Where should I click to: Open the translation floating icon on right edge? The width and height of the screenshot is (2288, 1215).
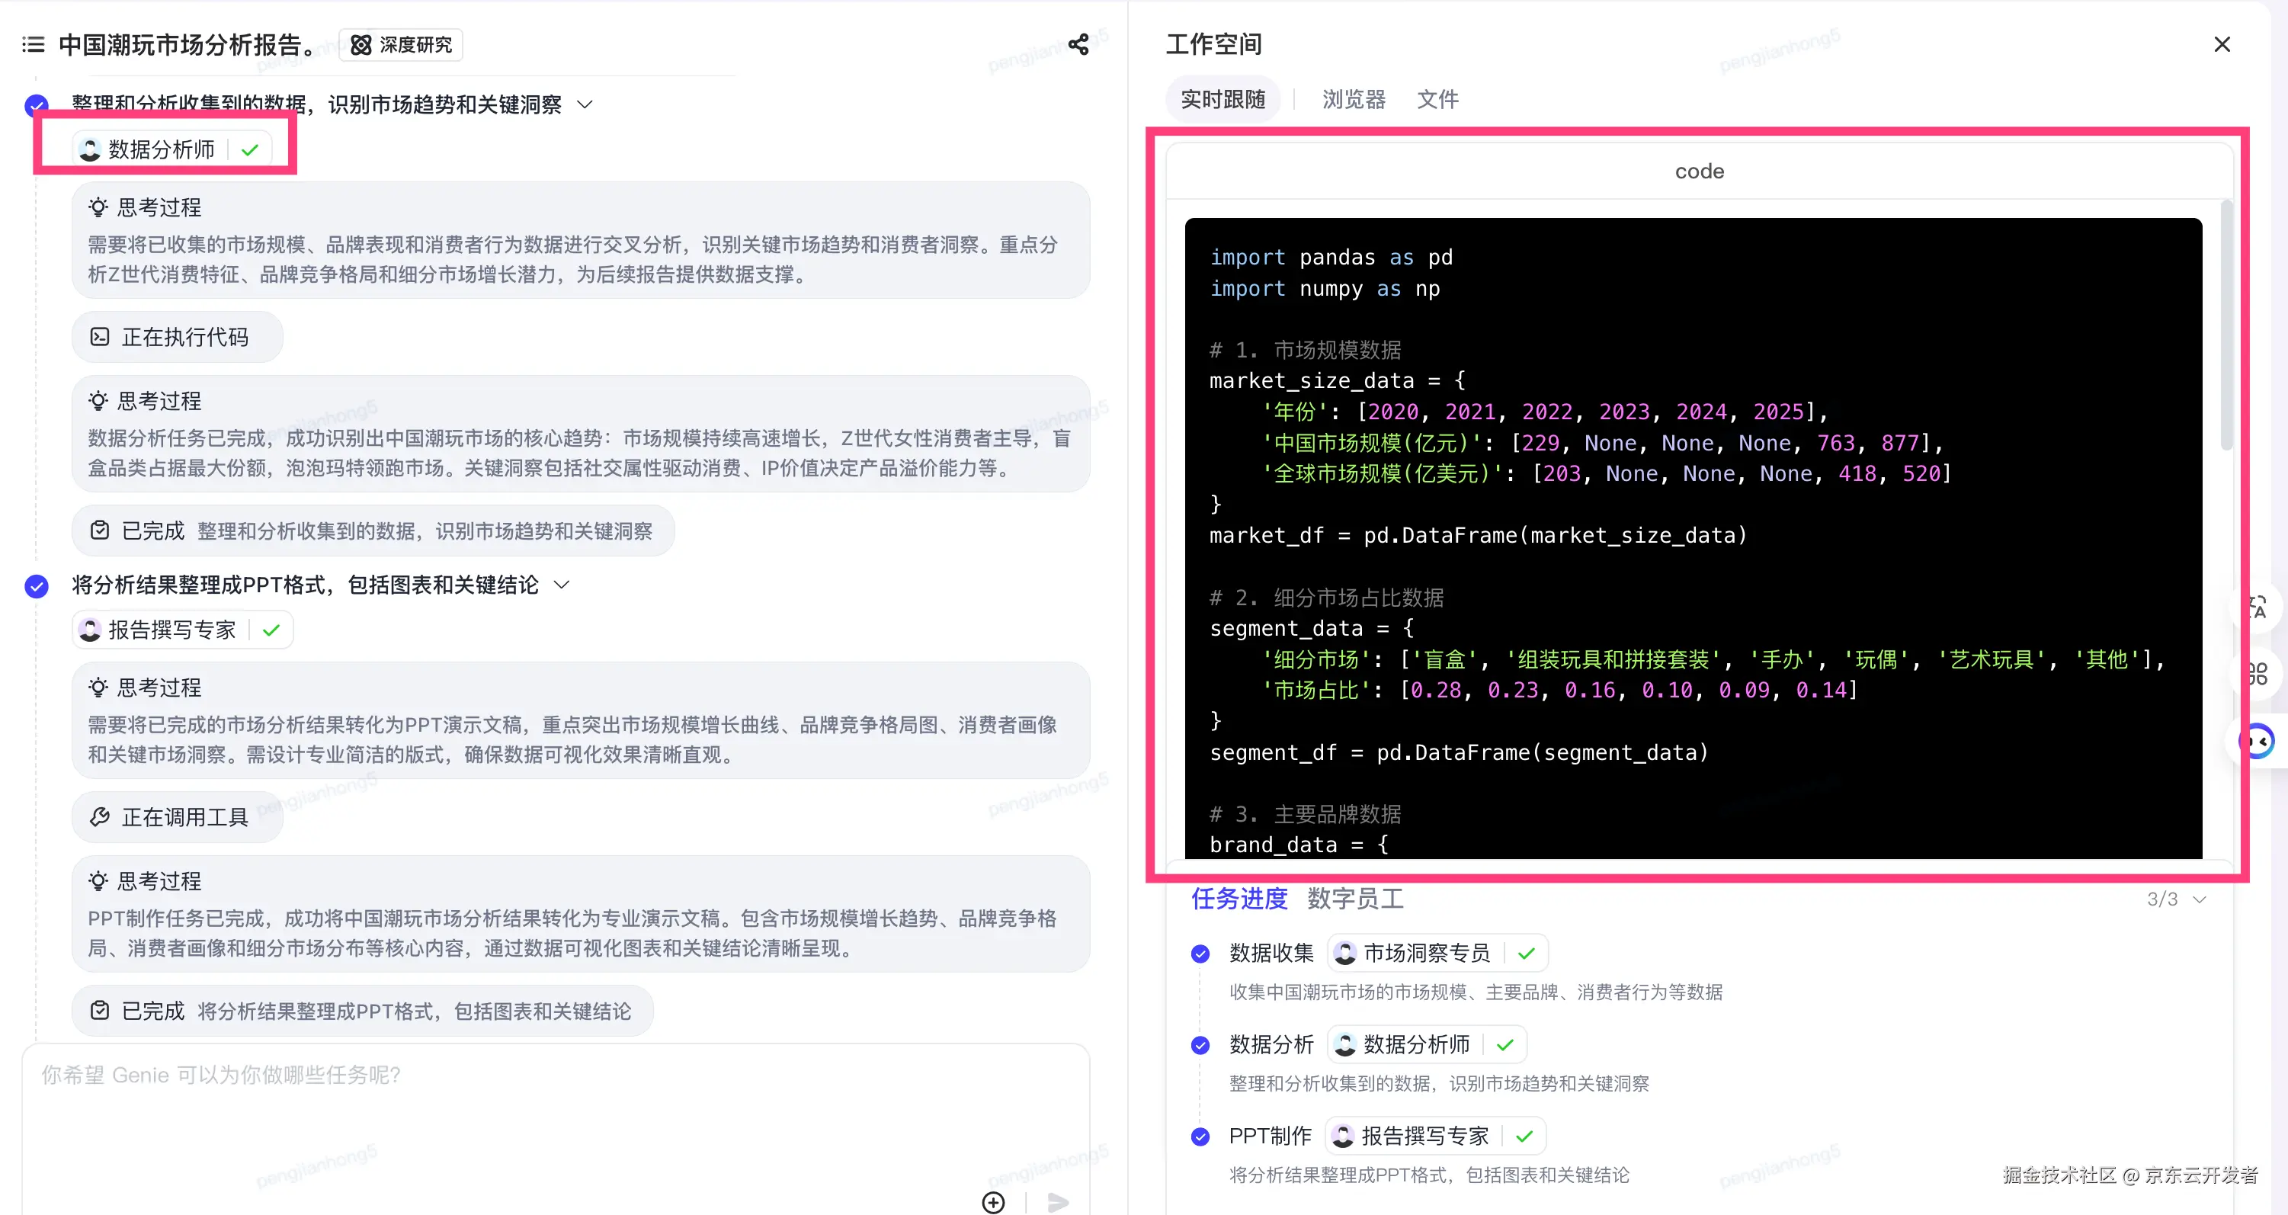pyautogui.click(x=2260, y=607)
